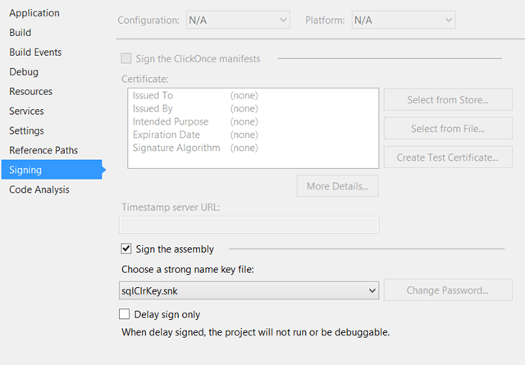This screenshot has width=525, height=365.
Task: Open the Application properties tab
Action: [34, 13]
